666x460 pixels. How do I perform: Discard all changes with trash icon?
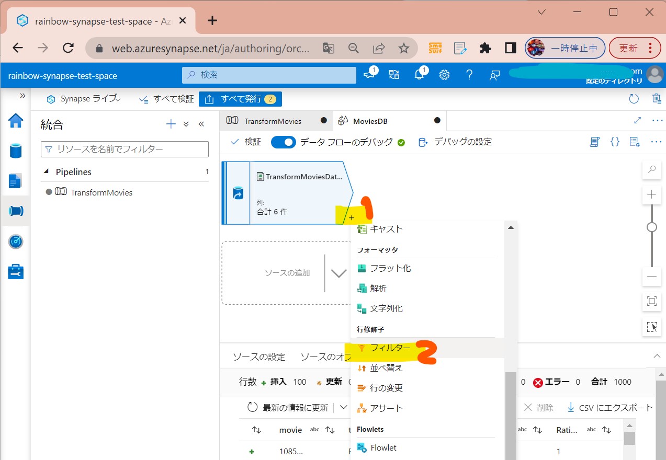click(657, 99)
